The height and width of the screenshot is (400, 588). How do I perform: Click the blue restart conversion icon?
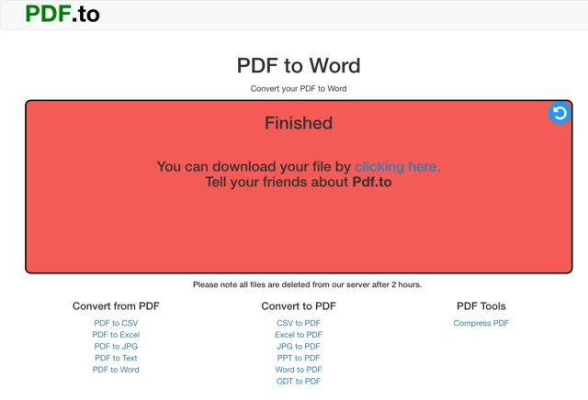coord(560,113)
